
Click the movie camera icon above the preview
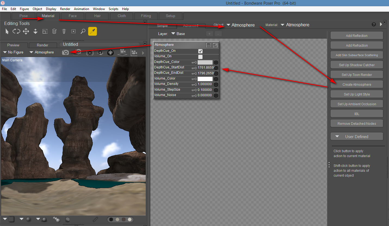(122, 52)
